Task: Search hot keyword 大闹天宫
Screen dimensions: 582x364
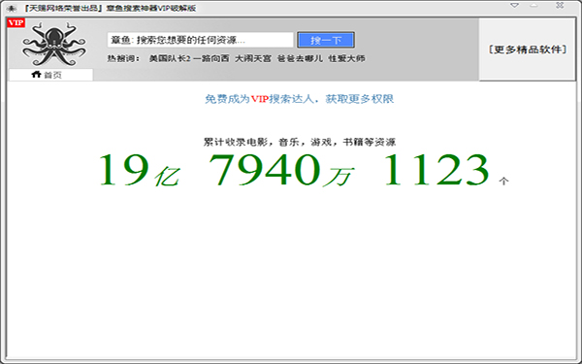Action: pos(253,58)
